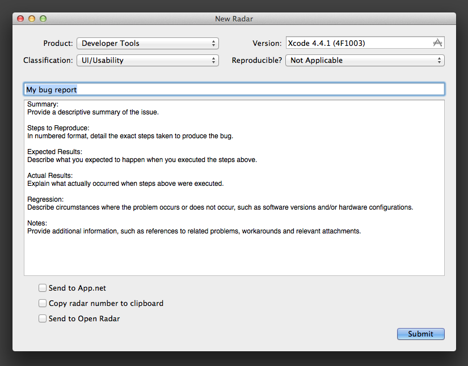
Task: Click the Regression: heading text
Action: pos(45,199)
